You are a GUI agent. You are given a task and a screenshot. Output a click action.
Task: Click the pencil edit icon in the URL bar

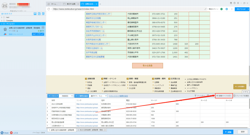(x=205, y=9)
